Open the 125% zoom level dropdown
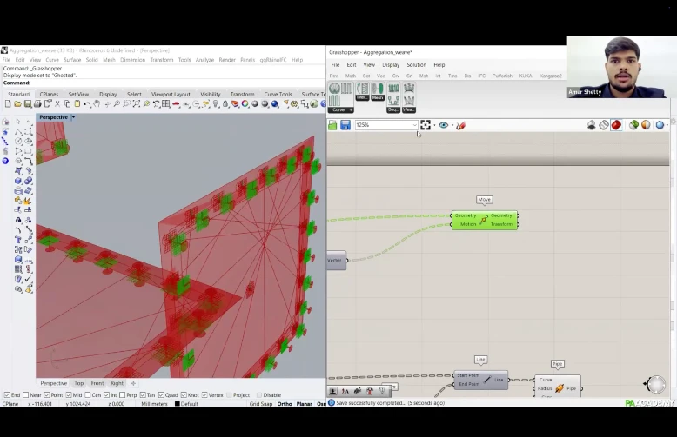This screenshot has height=437, width=677. (x=413, y=125)
